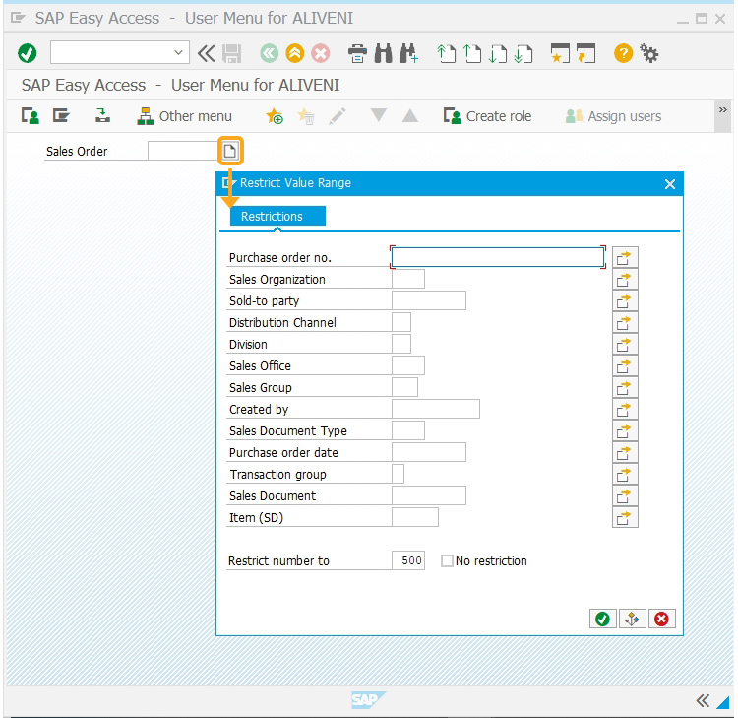Open multiple selection for Division
Screen dimensions: 738x718
(625, 345)
